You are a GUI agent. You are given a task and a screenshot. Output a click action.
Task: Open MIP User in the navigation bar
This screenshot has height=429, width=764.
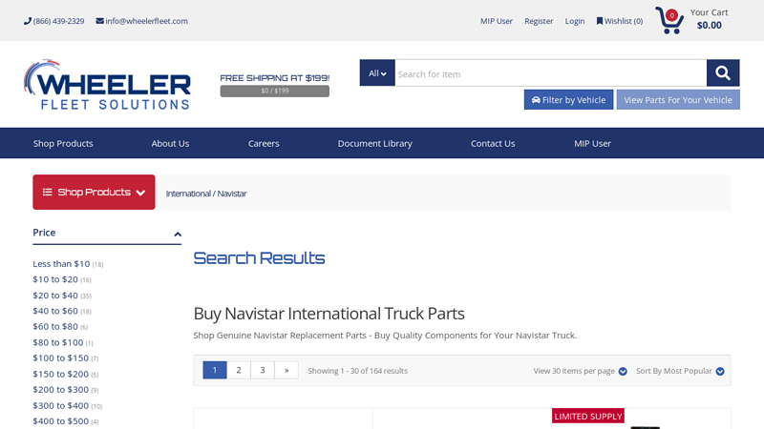click(592, 144)
